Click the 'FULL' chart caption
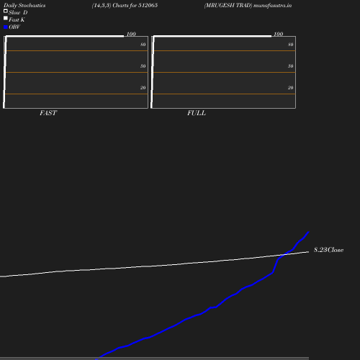 pyautogui.click(x=197, y=113)
